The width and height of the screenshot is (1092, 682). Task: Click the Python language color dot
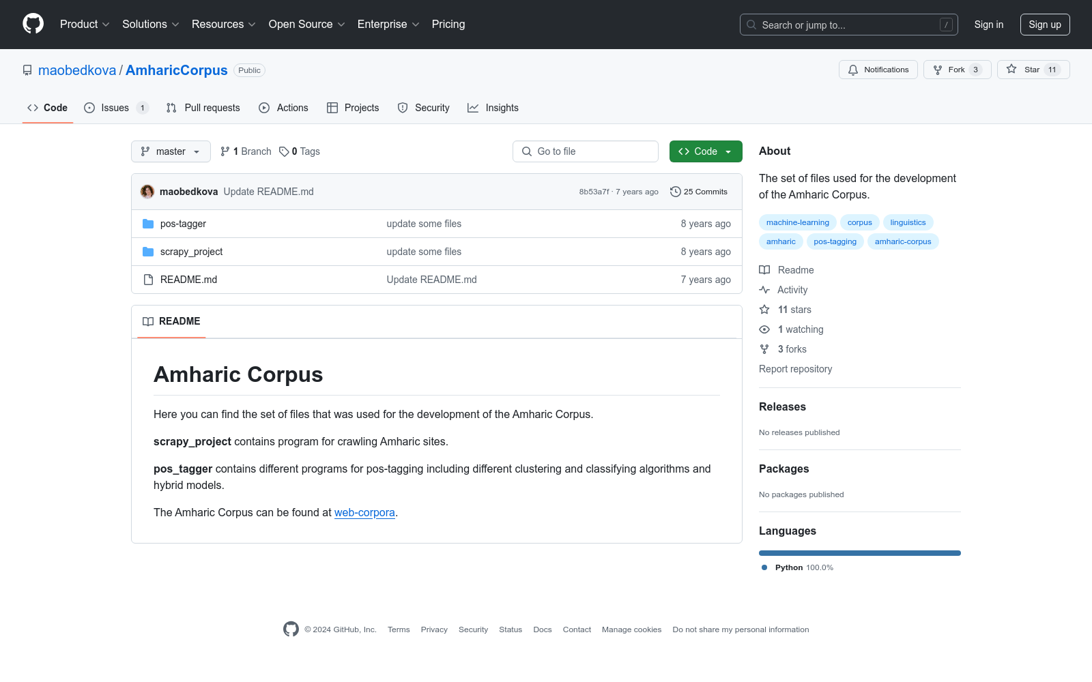764,567
